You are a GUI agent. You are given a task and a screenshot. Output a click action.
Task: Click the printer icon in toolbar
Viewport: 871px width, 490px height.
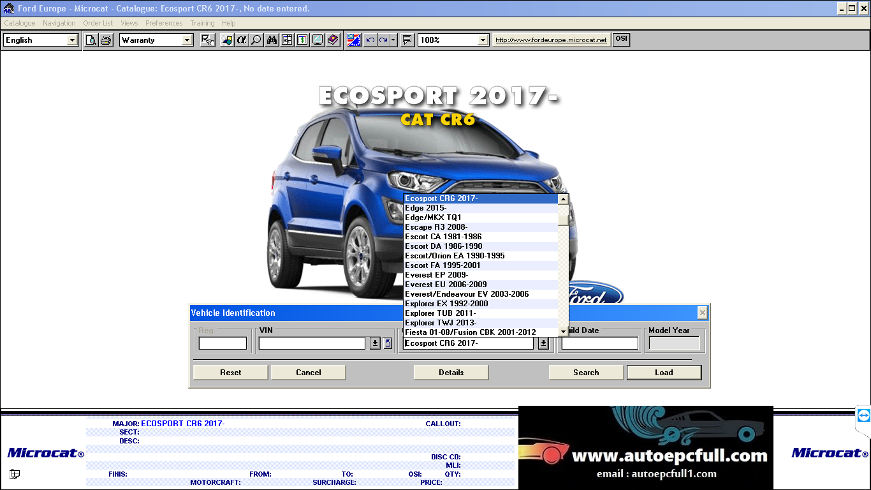click(x=106, y=40)
